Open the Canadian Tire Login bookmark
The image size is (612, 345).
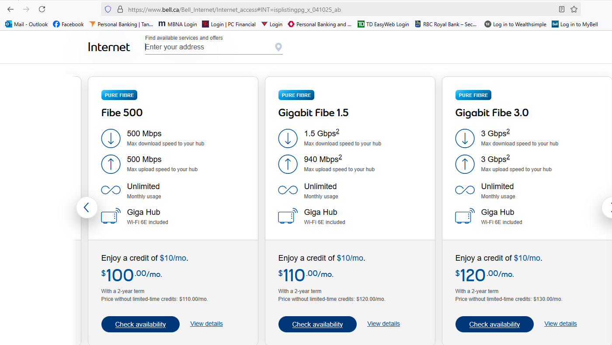click(272, 24)
